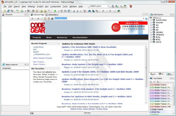Viewport: 176px width, 116px height.
Task: Open the Component menu
Action: pos(55,6)
